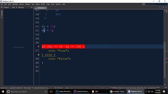
Task: Open the Help menu
Action: [64, 4]
